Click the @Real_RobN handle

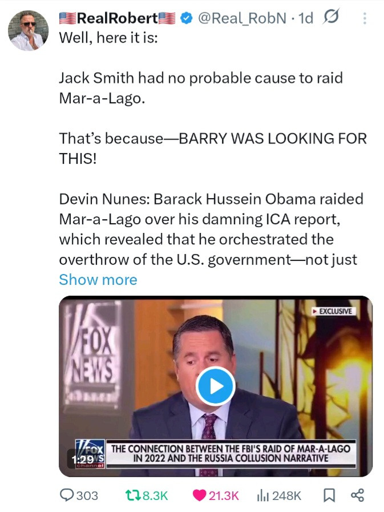click(242, 18)
